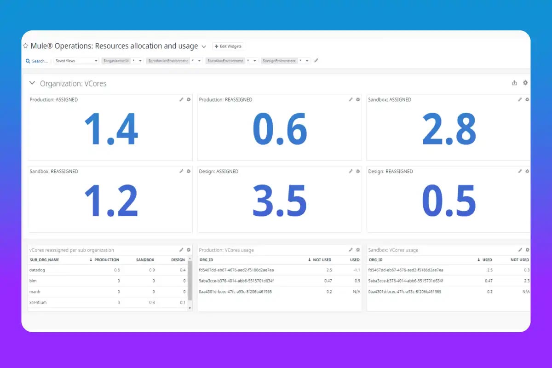
Task: Edit the Sandbox: ASSIGNED widget
Action: coord(520,99)
